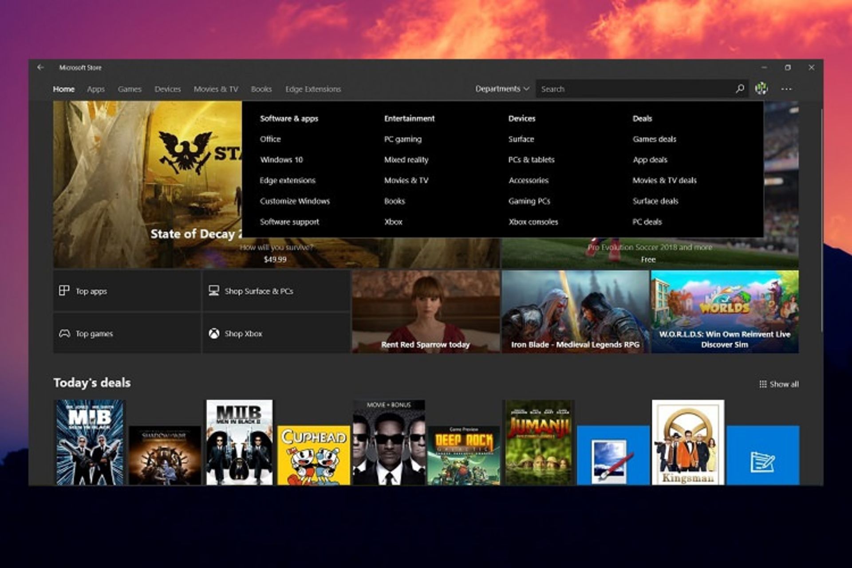Click the Top apps grid icon
Viewport: 852px width, 568px height.
pyautogui.click(x=64, y=291)
